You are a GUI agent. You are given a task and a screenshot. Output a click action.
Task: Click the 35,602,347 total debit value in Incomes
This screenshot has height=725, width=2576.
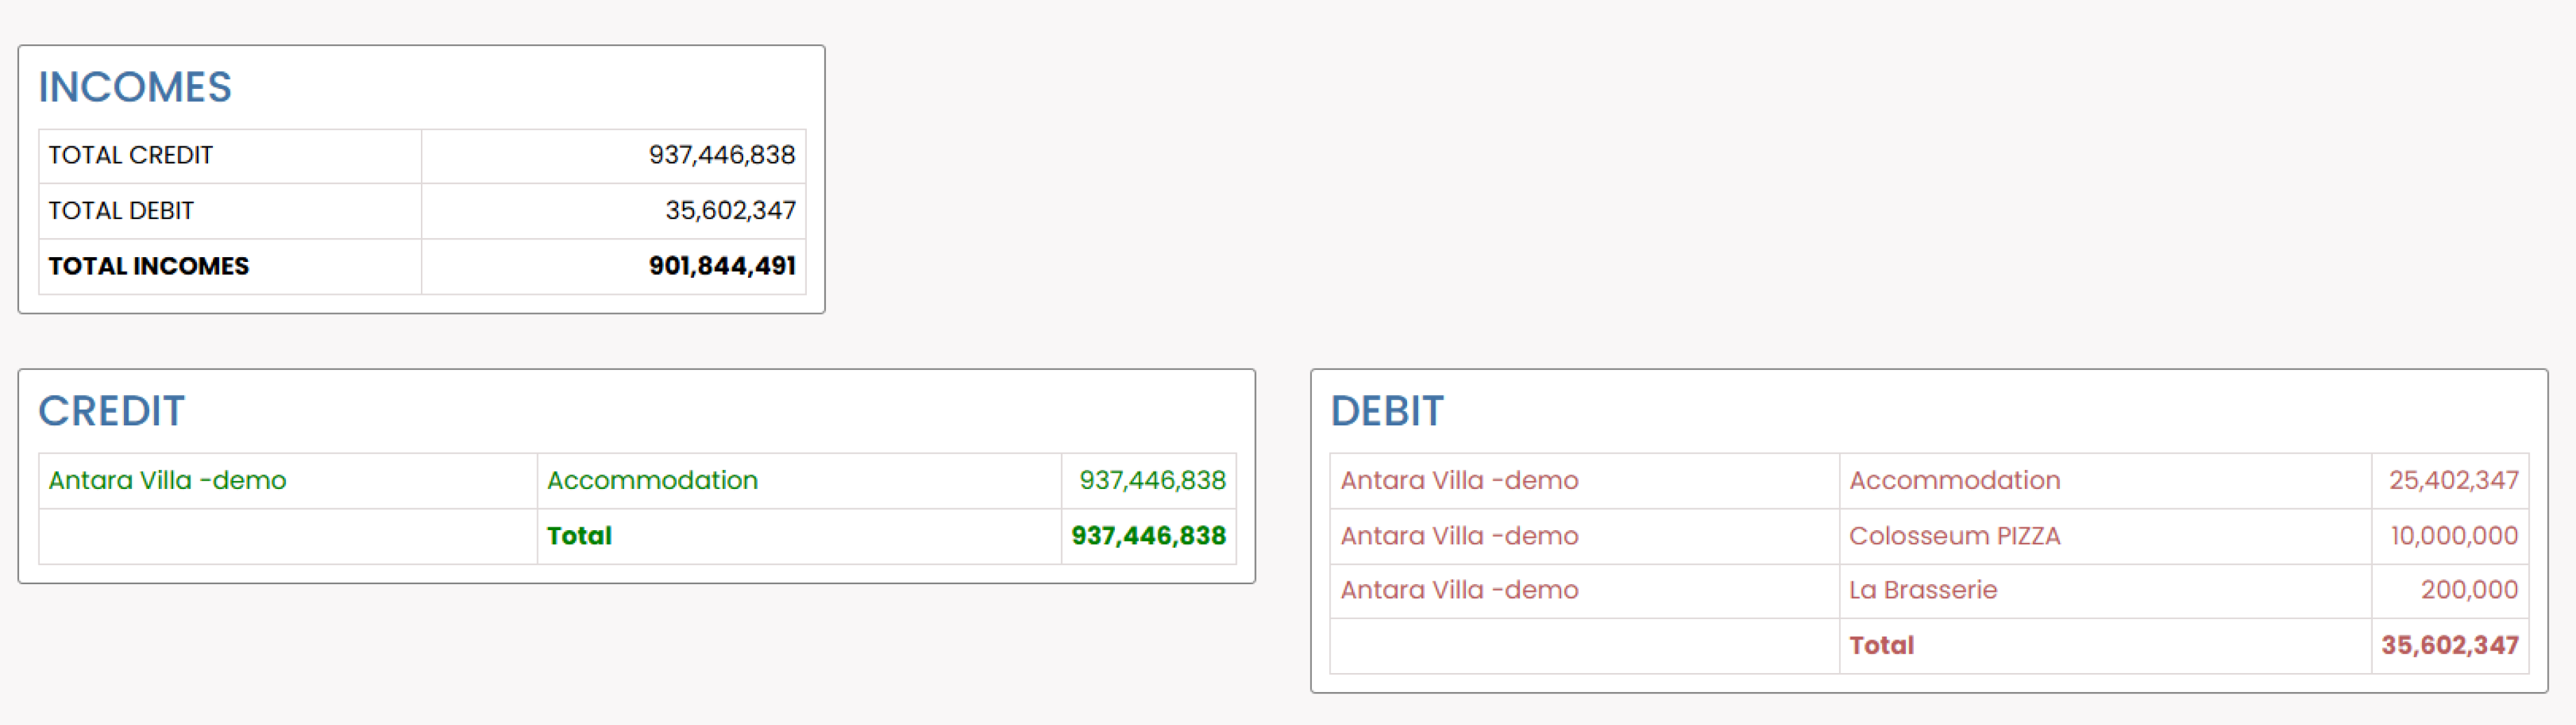tap(730, 210)
